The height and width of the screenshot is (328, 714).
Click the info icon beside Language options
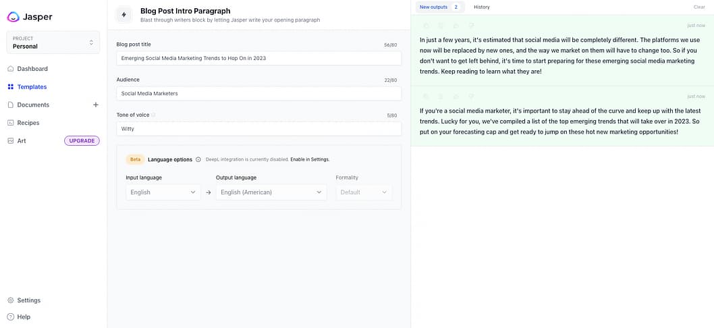tap(198, 160)
